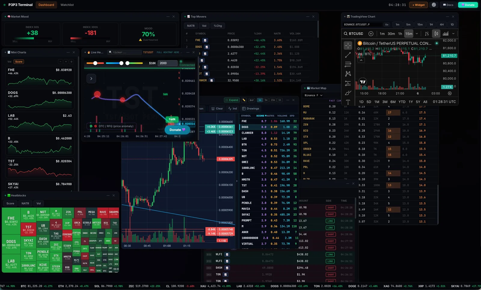Click the plus button in Mini Charts
The height and width of the screenshot is (290, 481).
point(66,62)
